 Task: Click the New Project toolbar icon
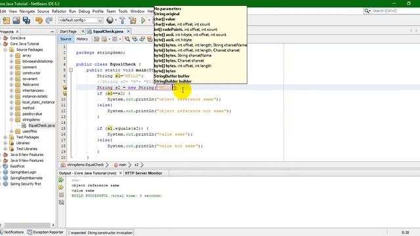coord(6,20)
